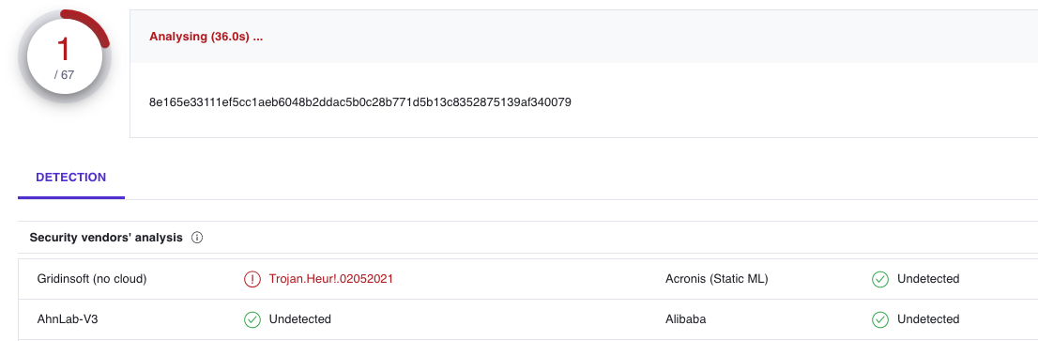
Task: Click the Acronis (Static ML) vendor name
Action: click(x=717, y=279)
